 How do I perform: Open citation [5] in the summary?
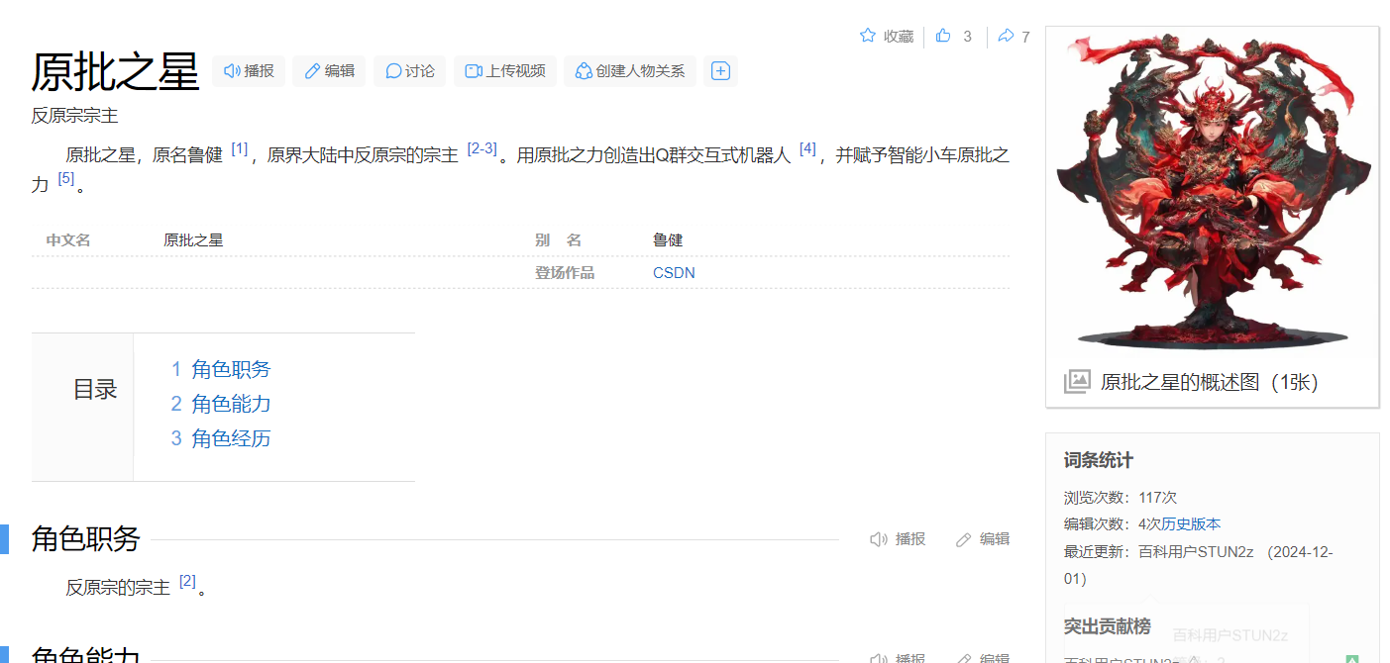pyautogui.click(x=66, y=178)
